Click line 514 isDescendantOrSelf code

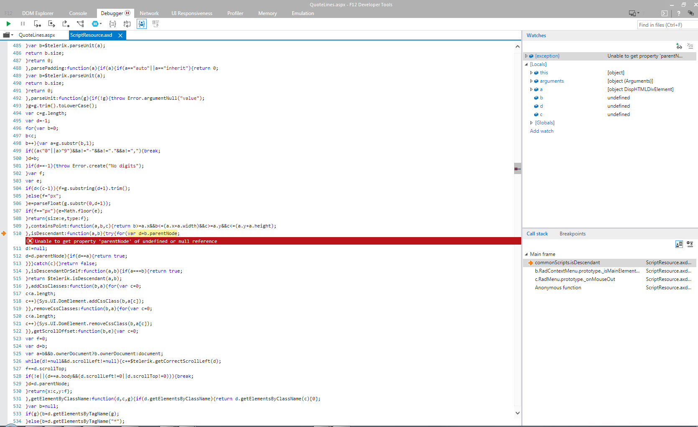pyautogui.click(x=104, y=271)
